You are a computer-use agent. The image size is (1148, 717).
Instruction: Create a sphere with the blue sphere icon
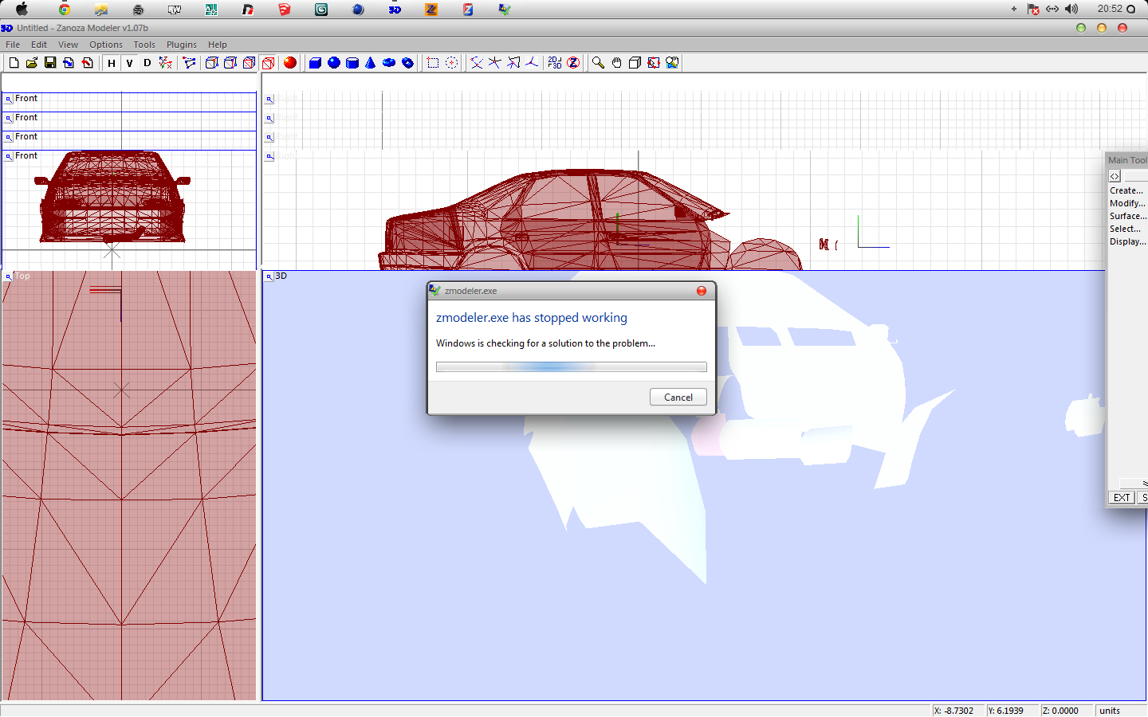click(334, 63)
